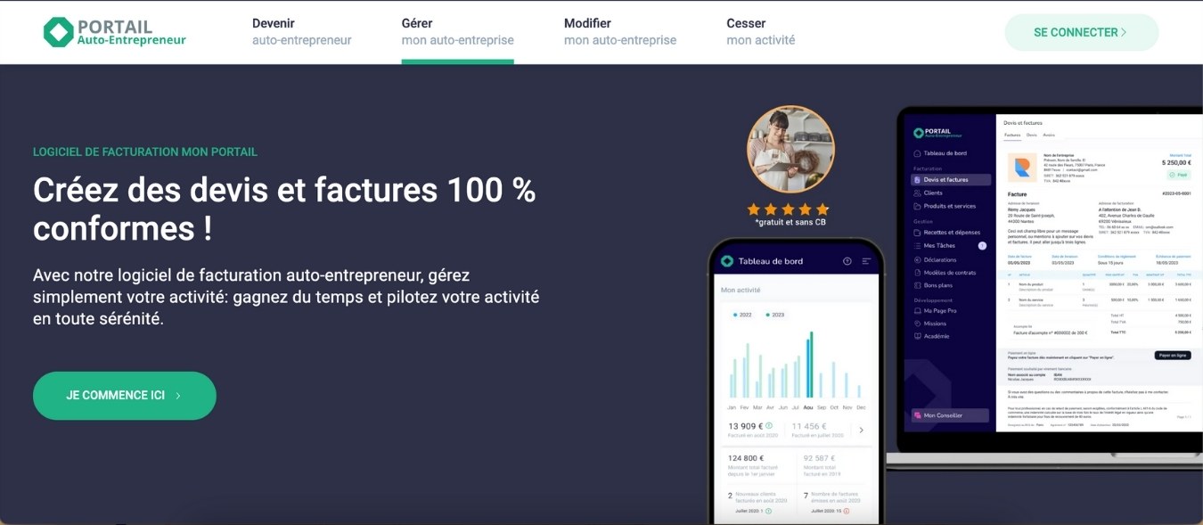The height and width of the screenshot is (525, 1203).
Task: Click the Tableau de bord sidebar icon
Action: pyautogui.click(x=917, y=153)
